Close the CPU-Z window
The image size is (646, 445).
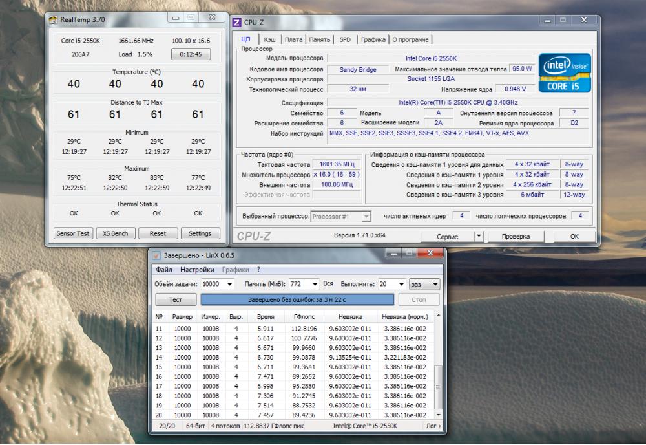(584, 20)
